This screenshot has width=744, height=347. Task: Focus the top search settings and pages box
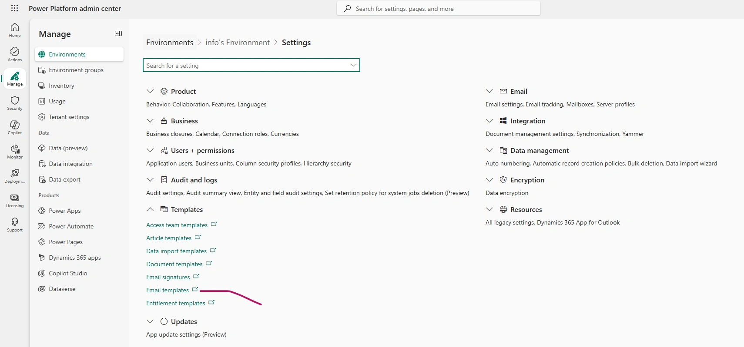click(x=439, y=9)
